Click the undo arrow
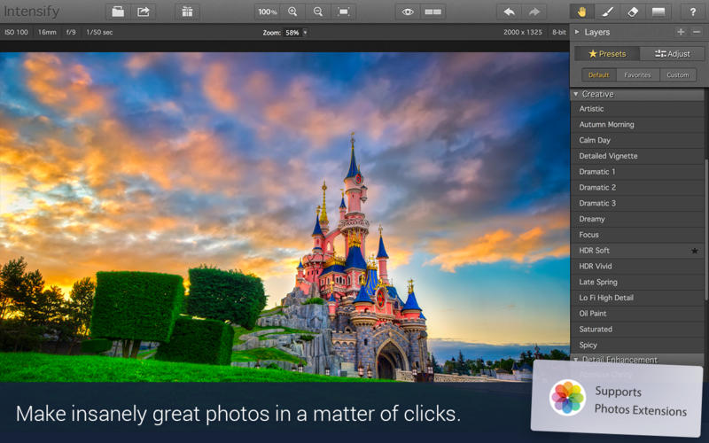This screenshot has width=709, height=443. pos(509,12)
